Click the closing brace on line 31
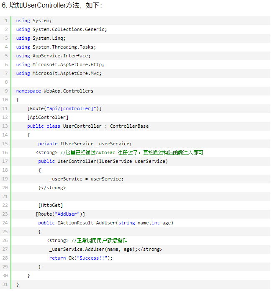 [18, 284]
